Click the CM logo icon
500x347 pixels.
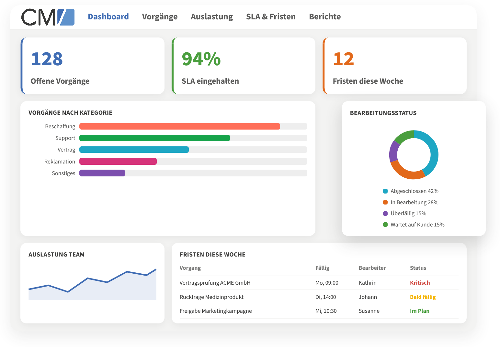point(48,17)
